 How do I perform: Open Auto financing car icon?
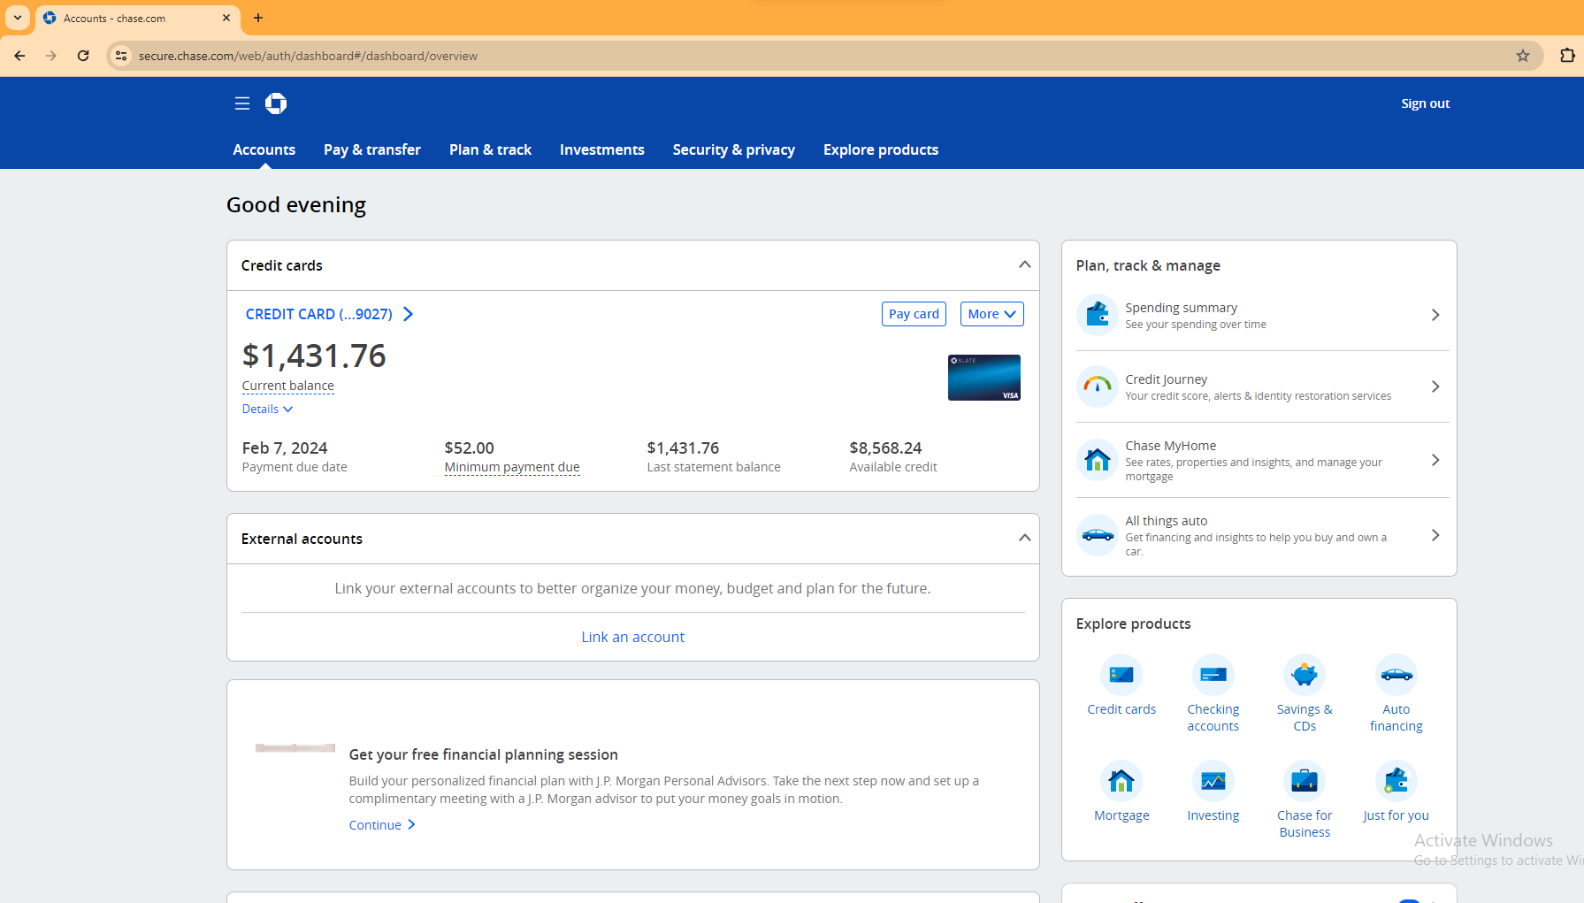tap(1397, 675)
